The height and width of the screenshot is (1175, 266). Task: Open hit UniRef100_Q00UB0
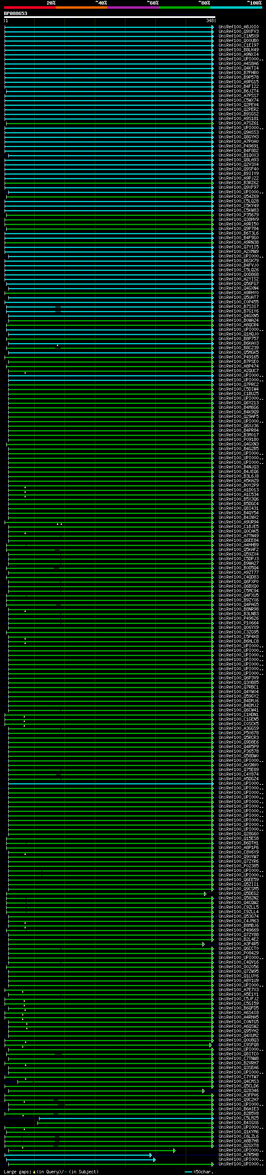239,40
